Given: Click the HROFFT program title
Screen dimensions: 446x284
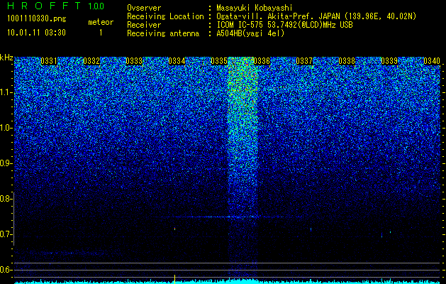Looking at the screenshot, I should point(44,6).
